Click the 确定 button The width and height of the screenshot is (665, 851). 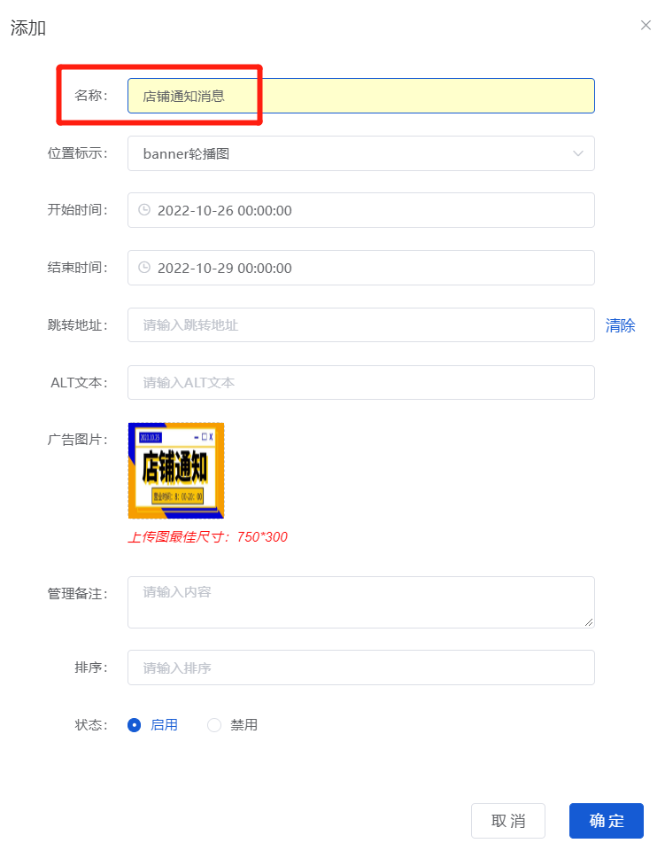pyautogui.click(x=606, y=821)
